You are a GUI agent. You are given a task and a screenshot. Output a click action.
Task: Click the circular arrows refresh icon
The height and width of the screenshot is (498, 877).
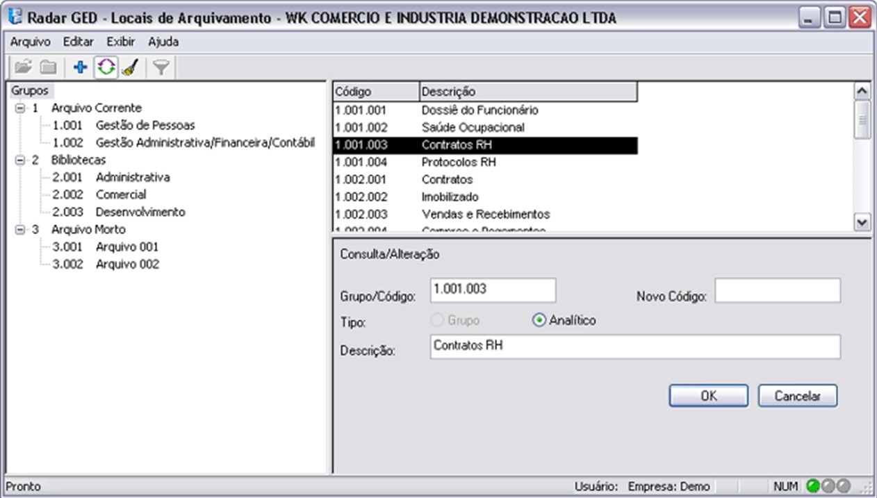[105, 67]
